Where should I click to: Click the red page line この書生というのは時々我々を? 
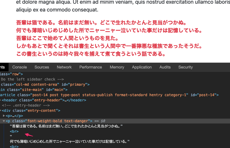91,54
